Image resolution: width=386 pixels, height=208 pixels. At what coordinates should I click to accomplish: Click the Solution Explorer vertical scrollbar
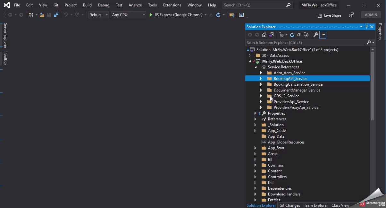pyautogui.click(x=373, y=86)
